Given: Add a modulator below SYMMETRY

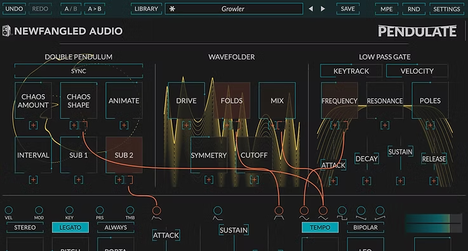Looking at the screenshot, I should click(209, 180).
